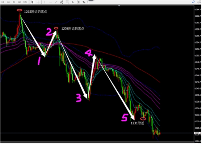This screenshot has height=144, width=202.
Task: Select the equidistant channel tool
Action: pos(62,2)
